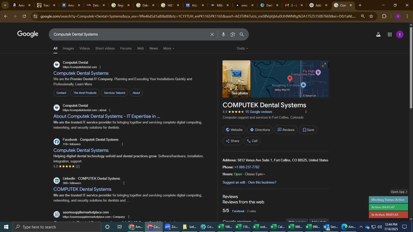Open the Contact sitelink chip
Screen dimensions: 413x232
61,93
